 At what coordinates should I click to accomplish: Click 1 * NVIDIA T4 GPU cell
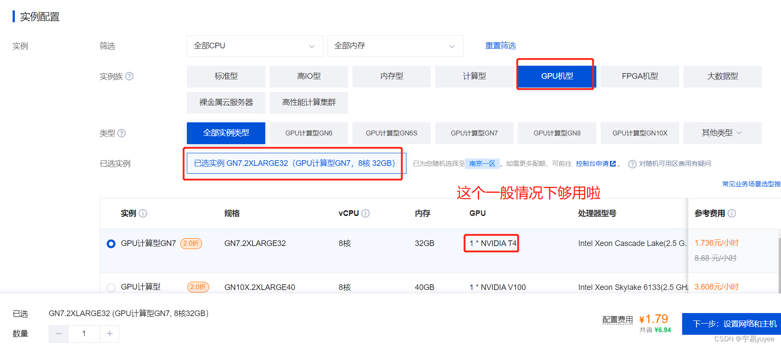click(493, 243)
